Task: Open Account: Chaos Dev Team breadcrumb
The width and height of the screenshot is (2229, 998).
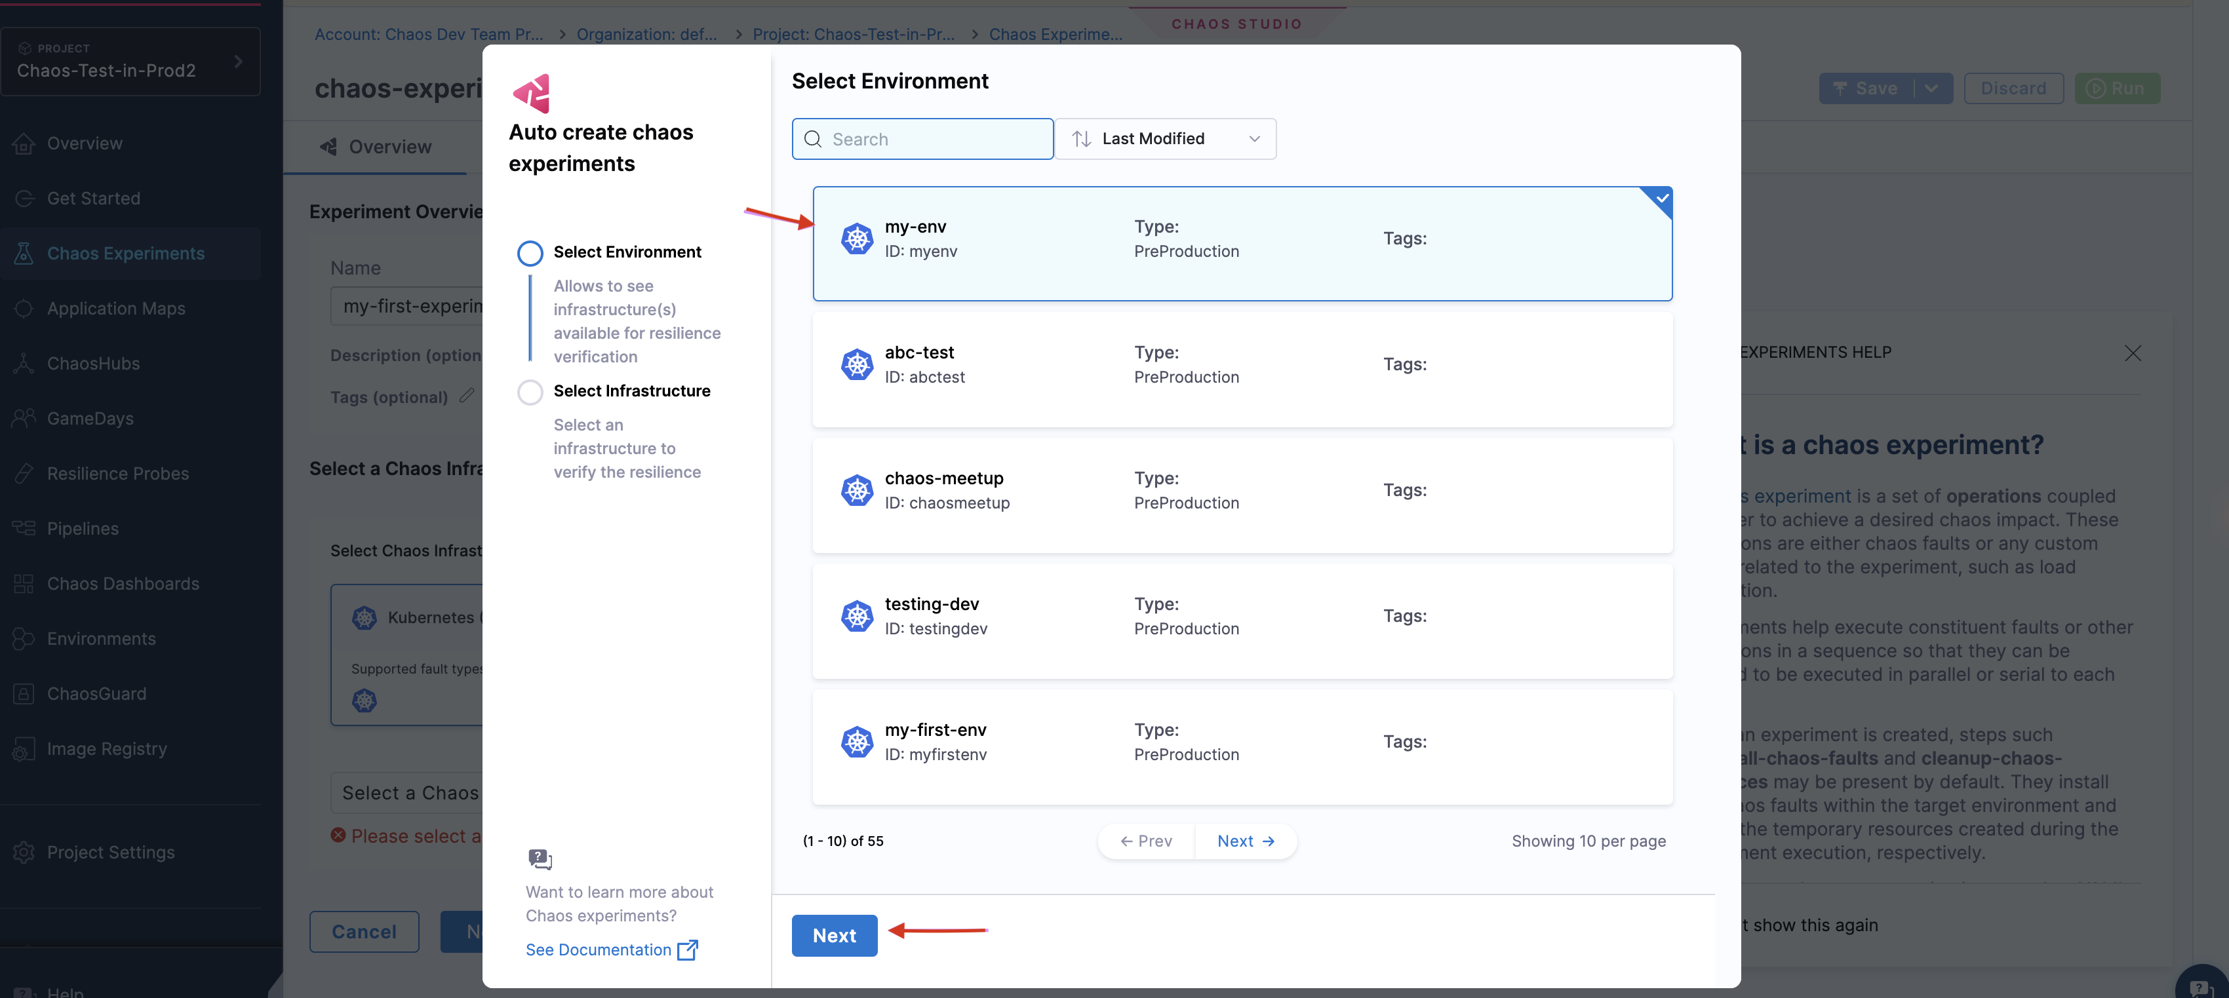Action: [x=428, y=35]
